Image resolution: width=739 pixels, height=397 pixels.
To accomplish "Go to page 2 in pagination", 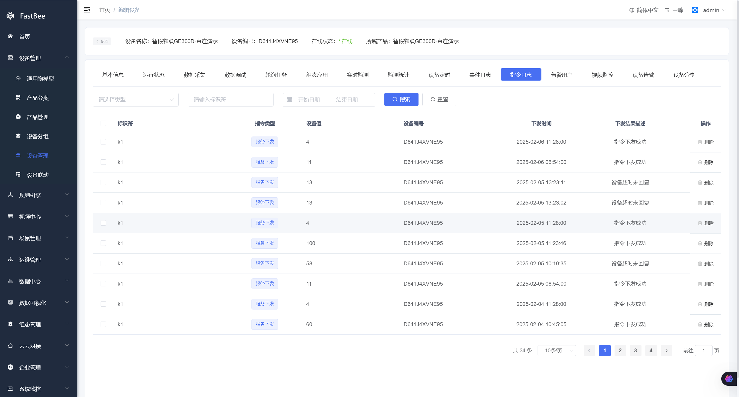I will pos(620,351).
